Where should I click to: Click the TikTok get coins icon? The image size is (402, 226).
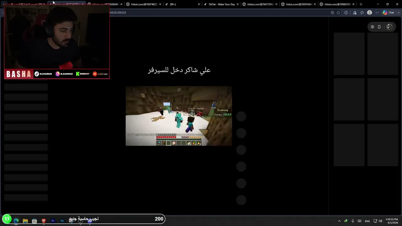372,27
